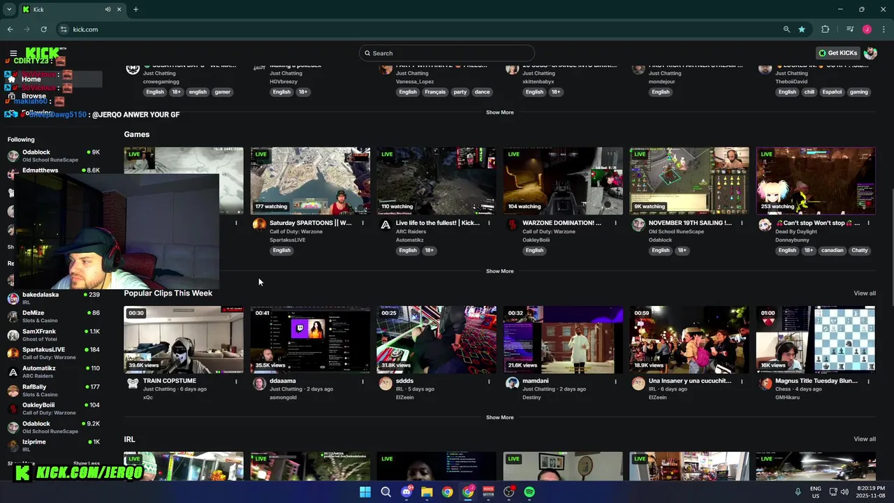Click the kick.com address bar
Image resolution: width=894 pixels, height=503 pixels.
[x=419, y=29]
